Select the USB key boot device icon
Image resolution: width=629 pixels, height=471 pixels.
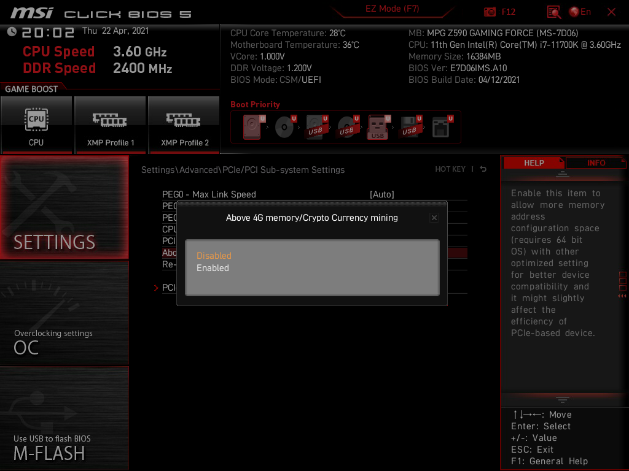point(378,127)
